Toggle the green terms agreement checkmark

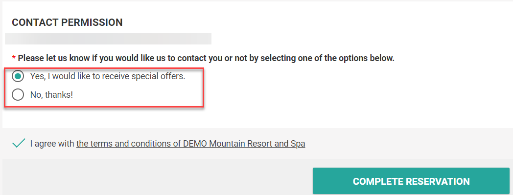tap(18, 143)
